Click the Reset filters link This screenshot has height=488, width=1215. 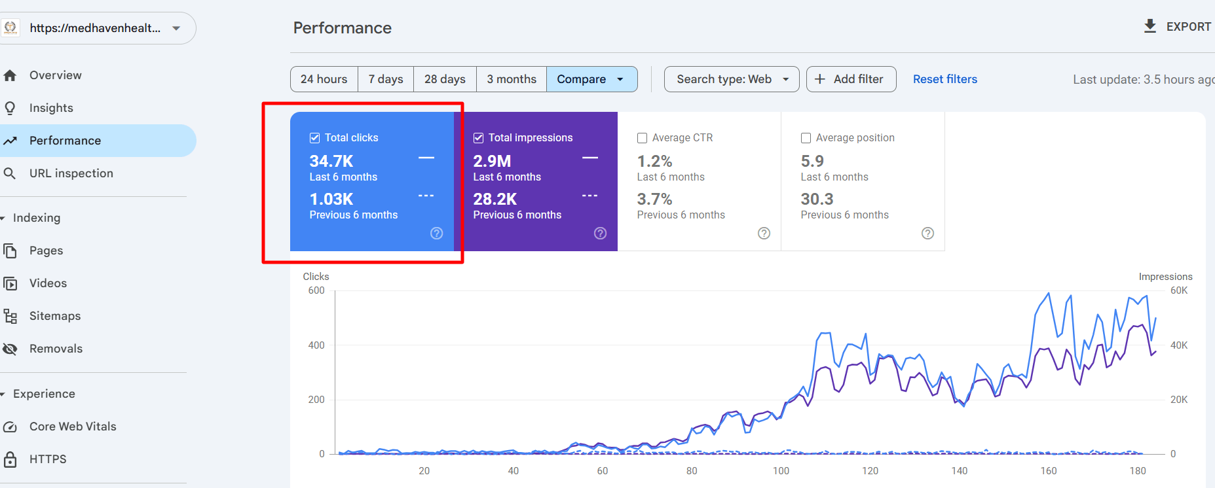pos(945,79)
